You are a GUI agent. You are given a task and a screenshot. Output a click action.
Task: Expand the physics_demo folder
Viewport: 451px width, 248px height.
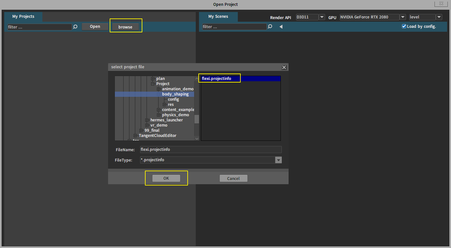(x=159, y=115)
